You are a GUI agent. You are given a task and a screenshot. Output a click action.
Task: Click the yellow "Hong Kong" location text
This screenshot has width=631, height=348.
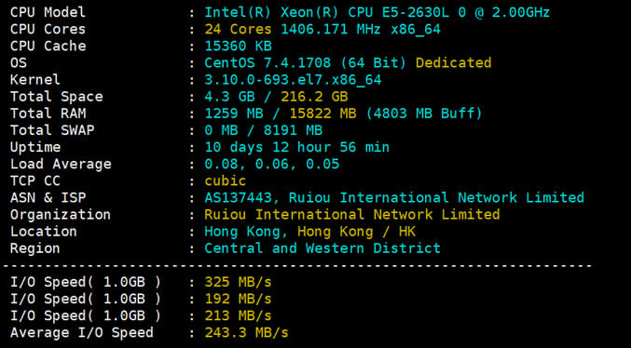click(x=336, y=233)
